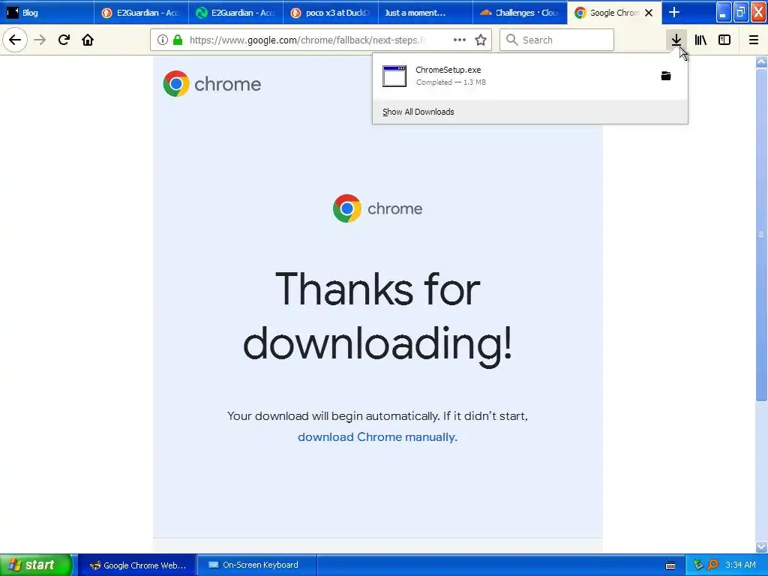Bookmark this page with the star
The image size is (768, 576).
pyautogui.click(x=481, y=40)
